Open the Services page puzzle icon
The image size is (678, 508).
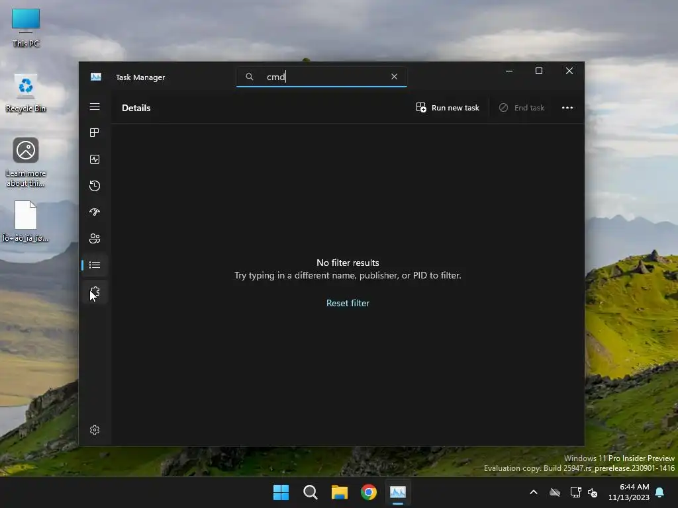tap(94, 292)
